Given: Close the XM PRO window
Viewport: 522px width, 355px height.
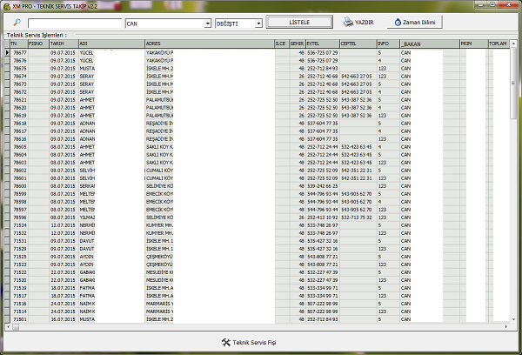Looking at the screenshot, I should 510,5.
